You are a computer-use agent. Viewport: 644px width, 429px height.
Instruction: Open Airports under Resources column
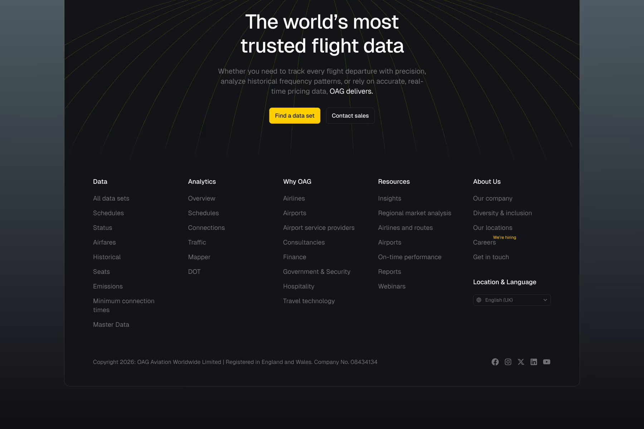390,242
